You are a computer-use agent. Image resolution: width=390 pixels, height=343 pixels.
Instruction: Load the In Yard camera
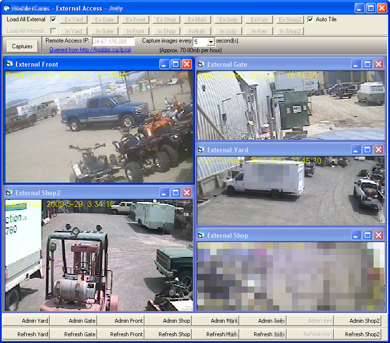(73, 31)
